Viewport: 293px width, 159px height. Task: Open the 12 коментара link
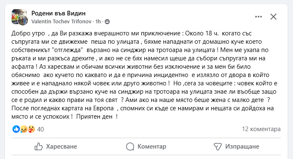click(261, 129)
